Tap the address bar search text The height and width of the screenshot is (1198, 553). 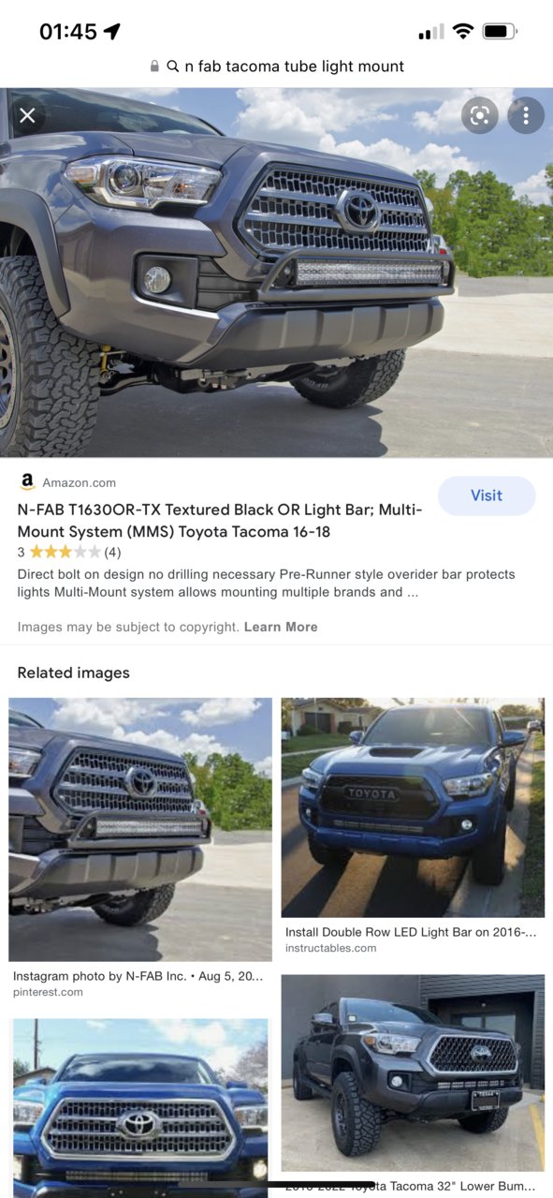coord(295,67)
